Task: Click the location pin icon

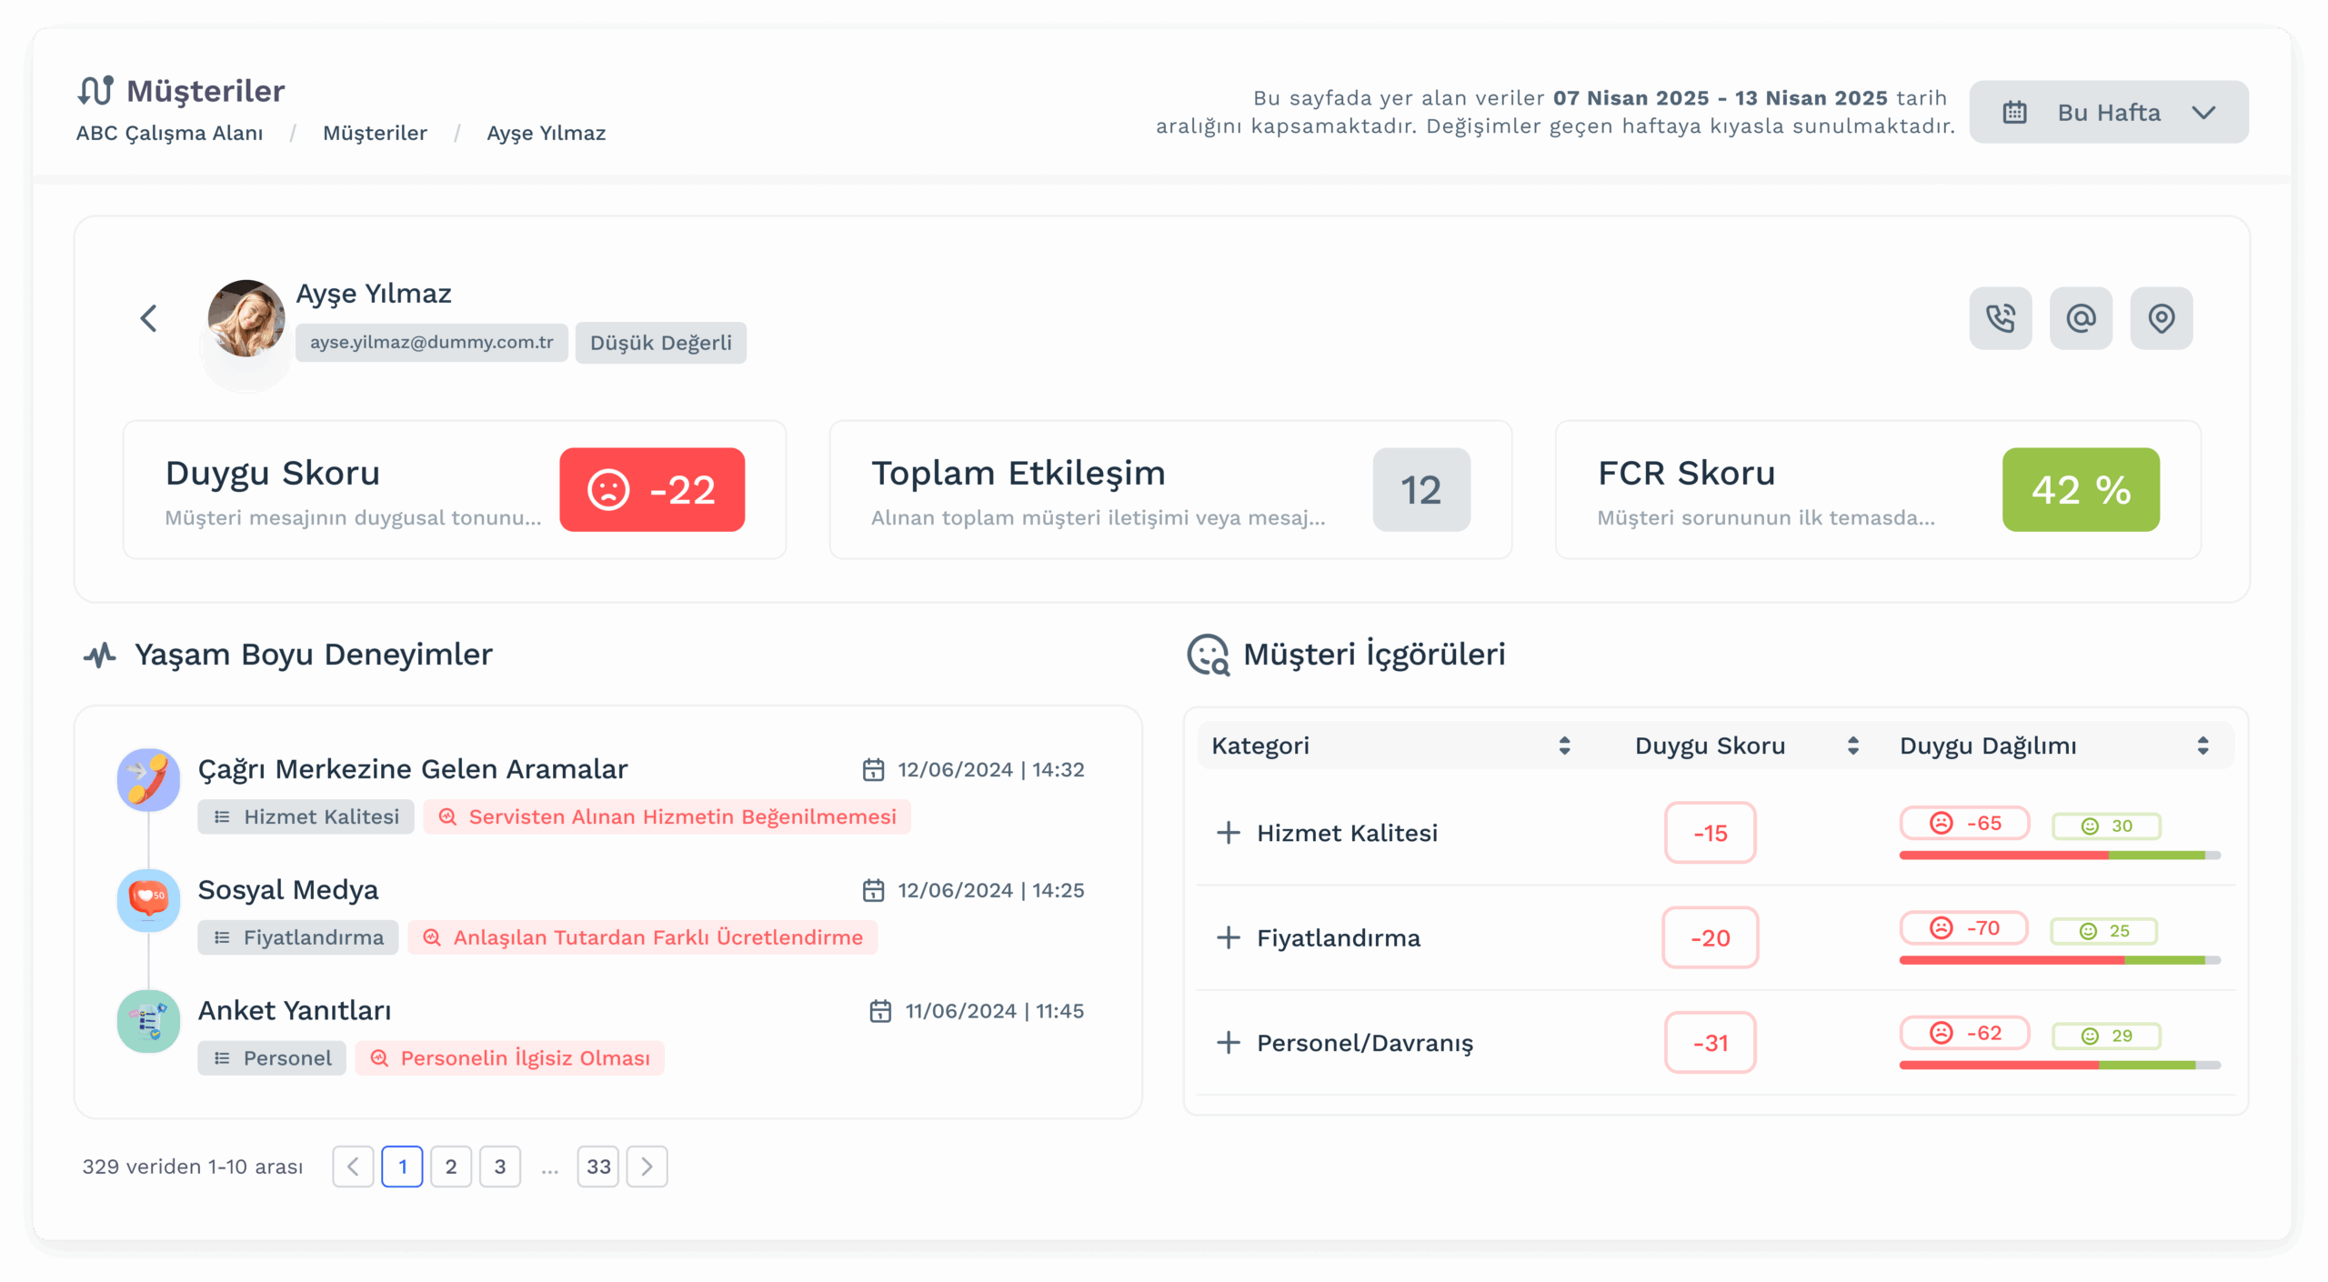Action: [2161, 318]
